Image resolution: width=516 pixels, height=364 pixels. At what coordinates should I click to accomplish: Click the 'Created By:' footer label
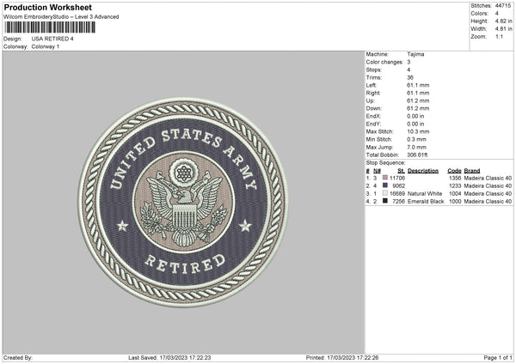pos(18,358)
